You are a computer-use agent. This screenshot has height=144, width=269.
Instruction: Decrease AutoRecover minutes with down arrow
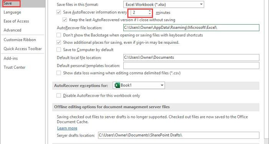pyautogui.click(x=150, y=14)
